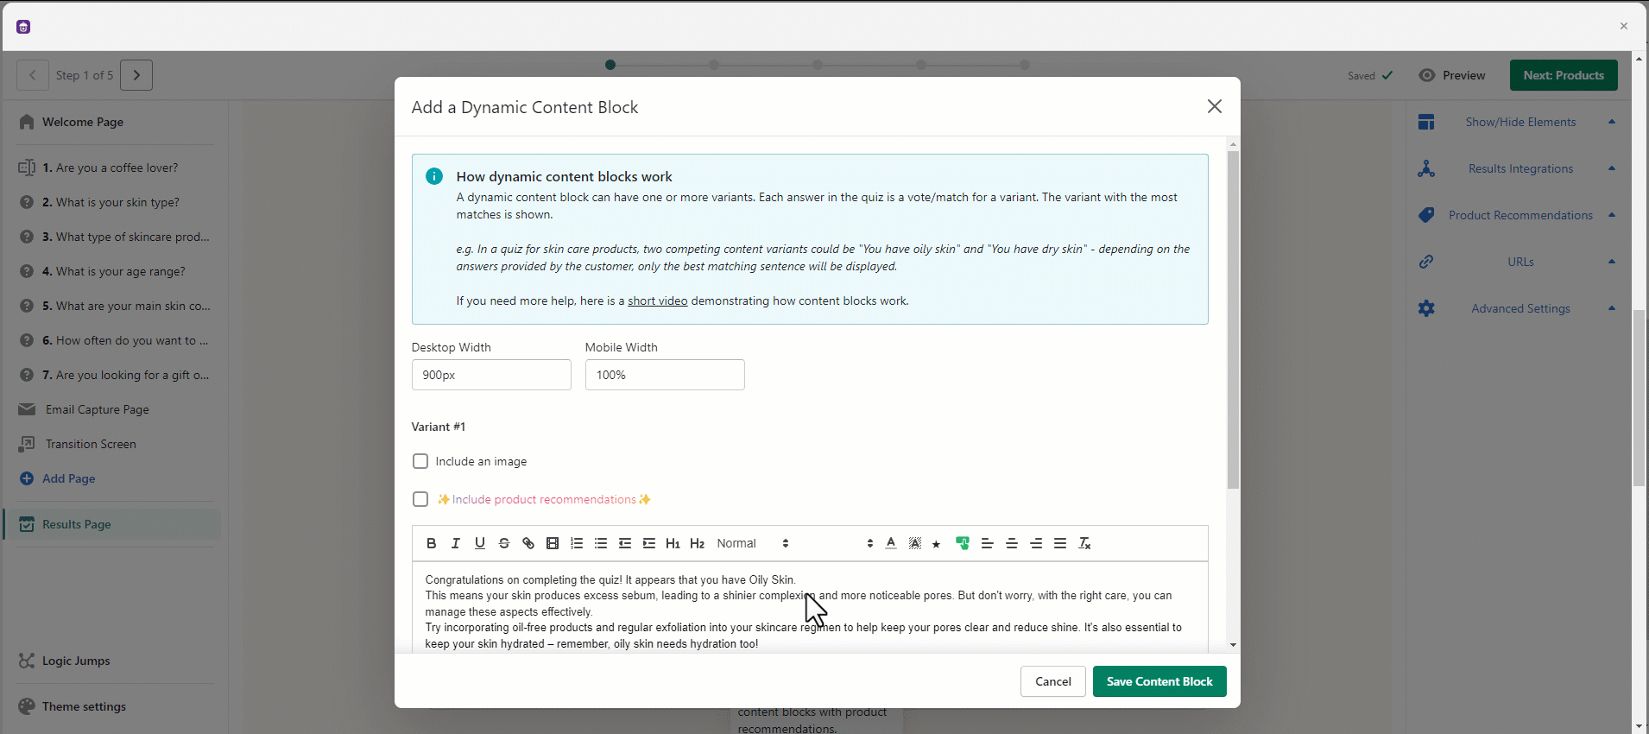Screen dimensions: 1649x734
Task: Check the Include an image checkbox
Action: point(420,461)
